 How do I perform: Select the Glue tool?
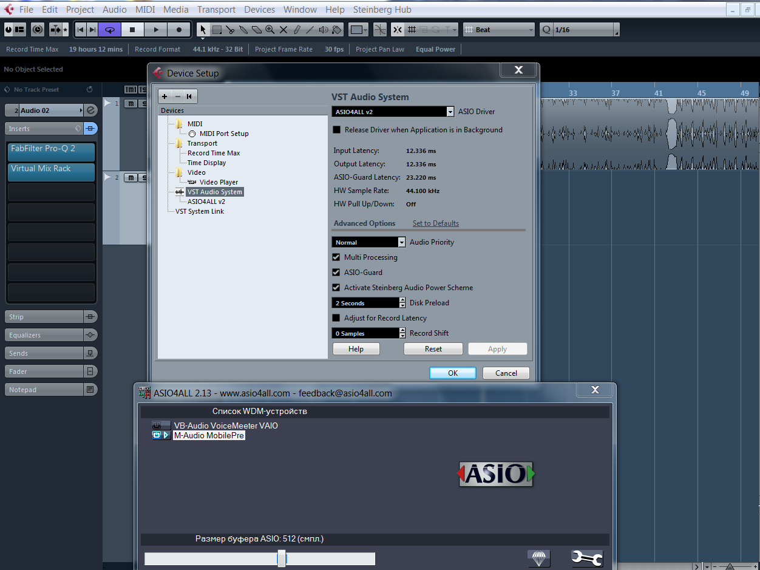[243, 29]
